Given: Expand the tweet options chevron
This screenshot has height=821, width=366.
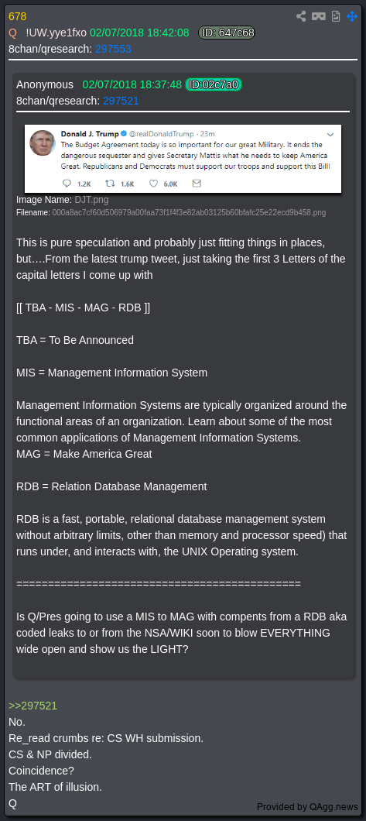Looking at the screenshot, I should click(330, 134).
